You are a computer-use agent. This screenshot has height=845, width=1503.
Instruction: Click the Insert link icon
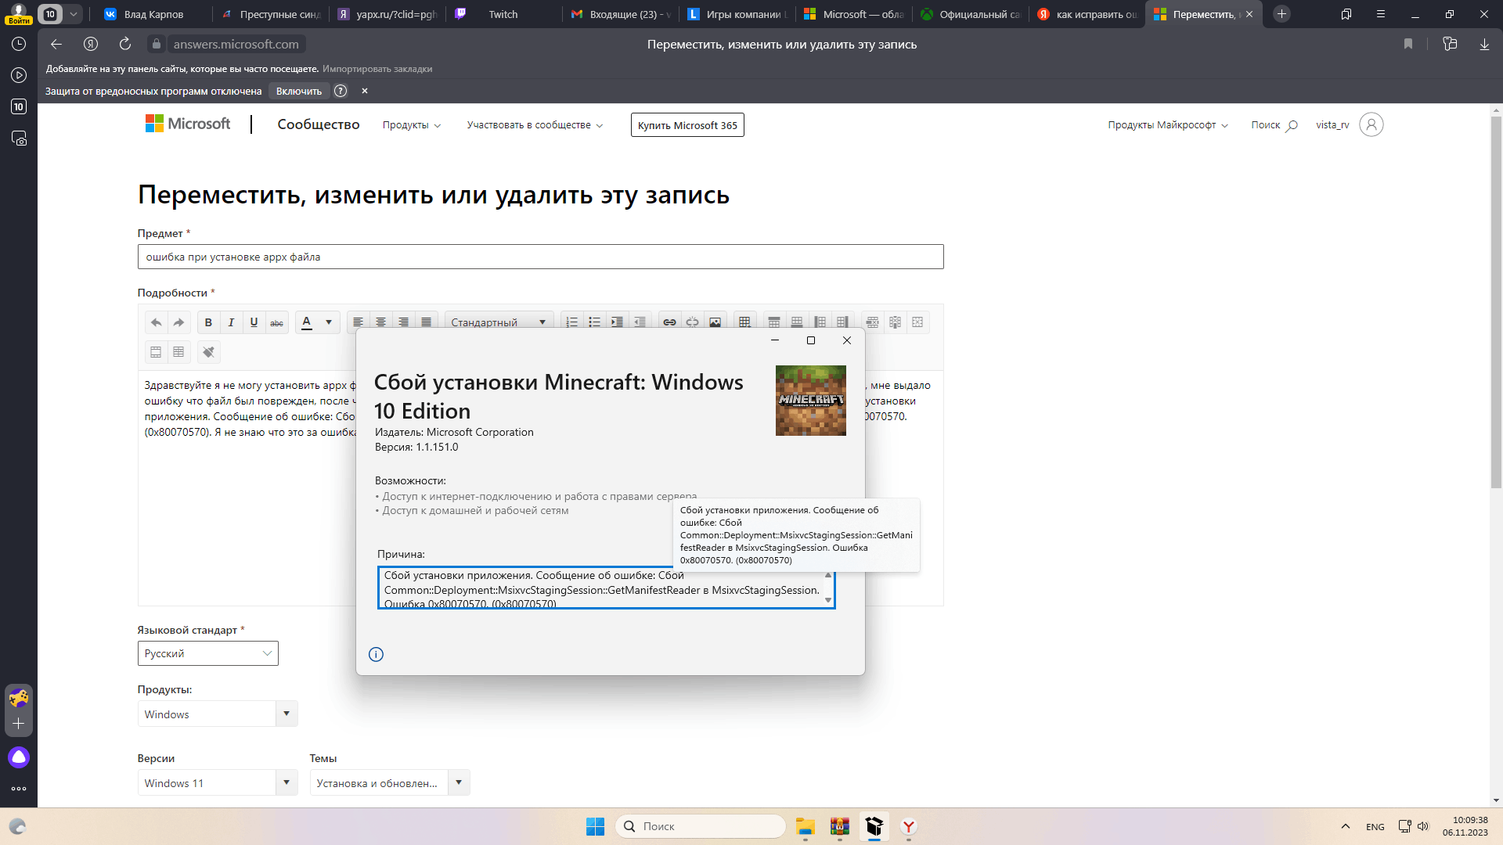(x=669, y=321)
